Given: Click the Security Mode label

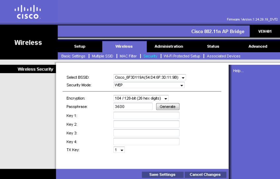Looking at the screenshot, I should pos(79,85).
